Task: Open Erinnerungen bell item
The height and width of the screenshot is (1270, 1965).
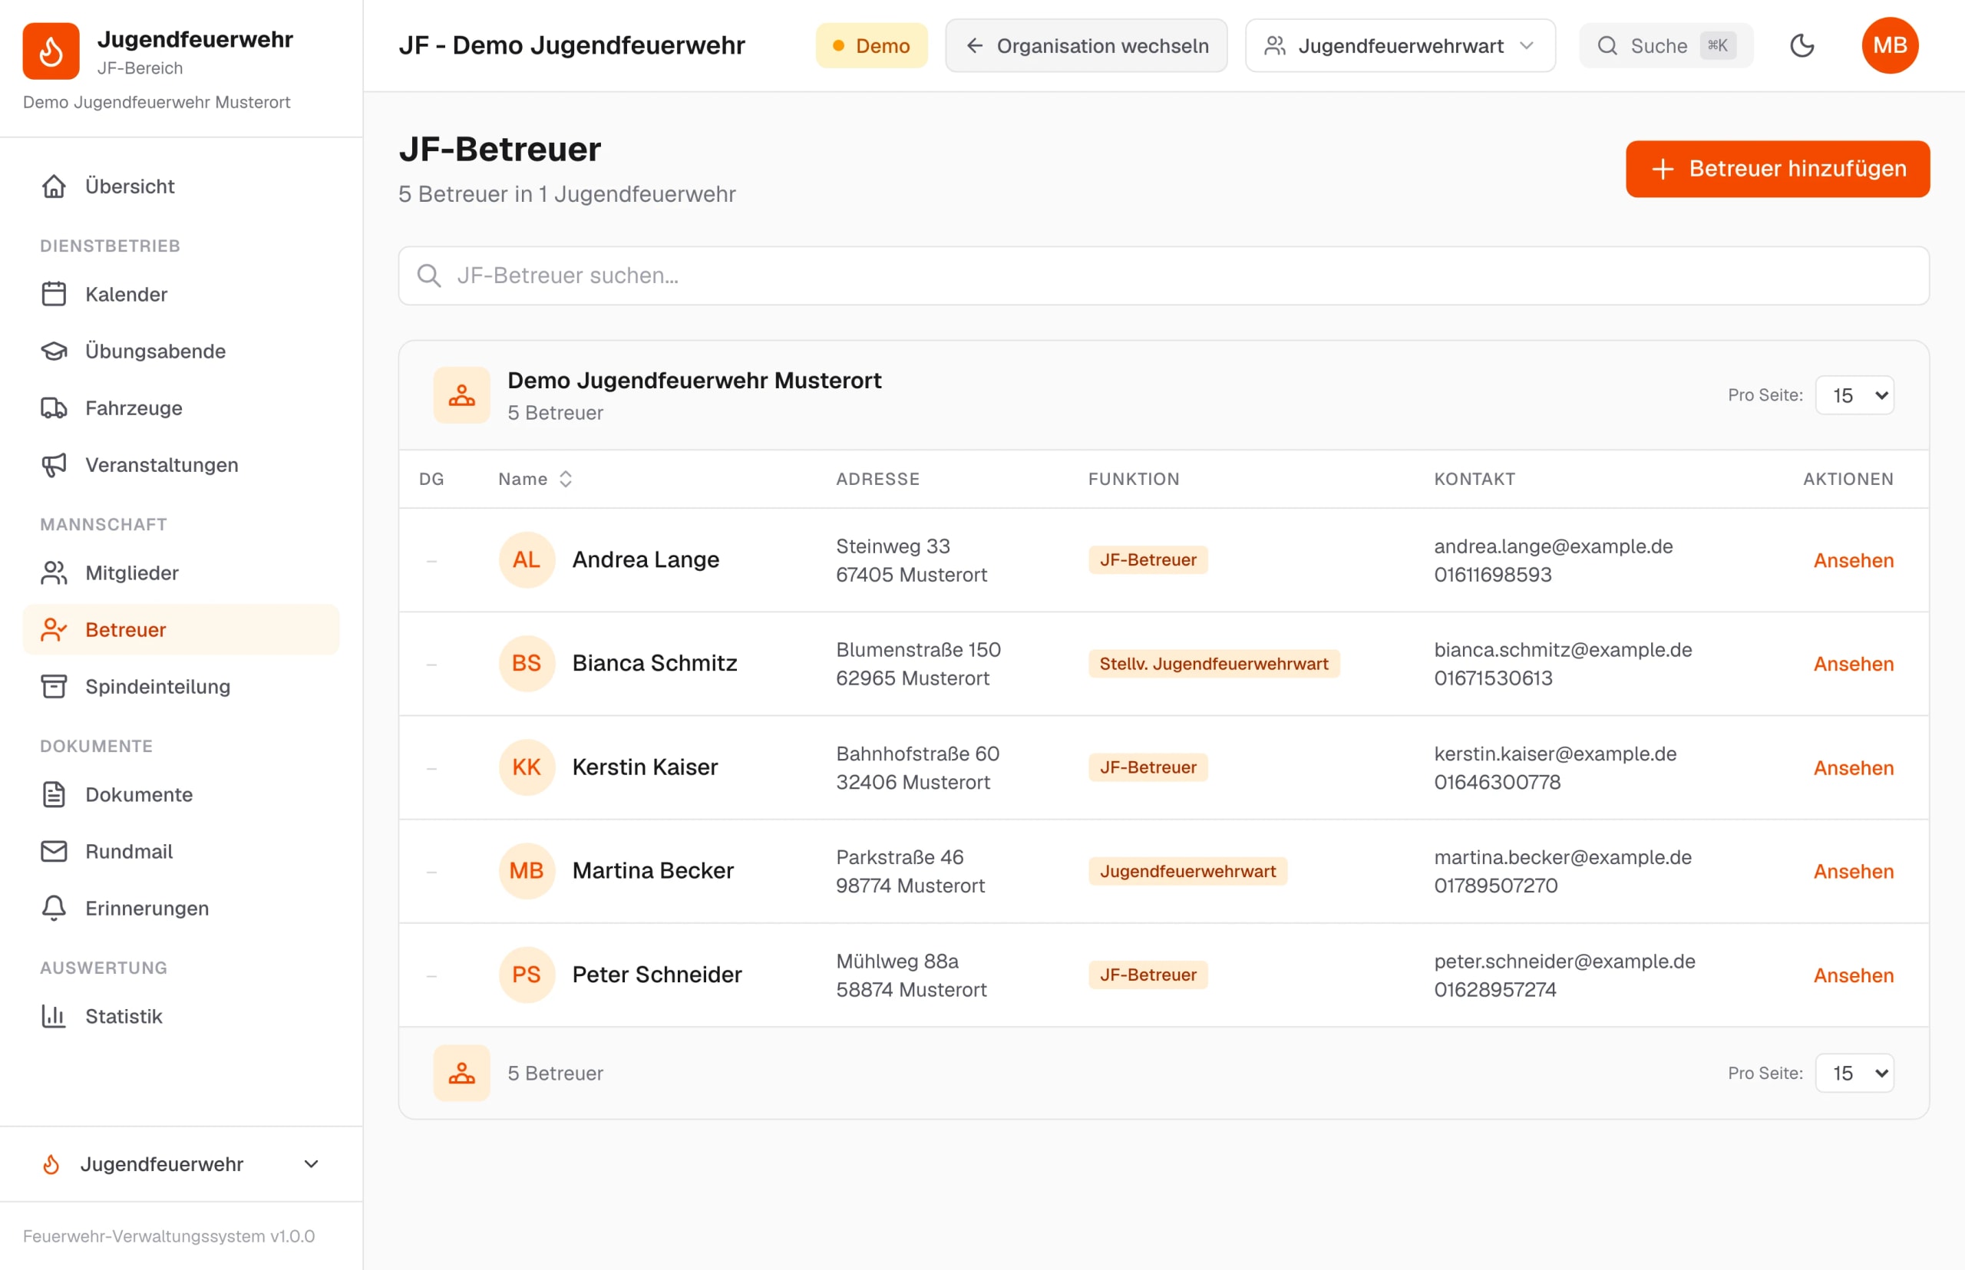Action: pyautogui.click(x=180, y=909)
